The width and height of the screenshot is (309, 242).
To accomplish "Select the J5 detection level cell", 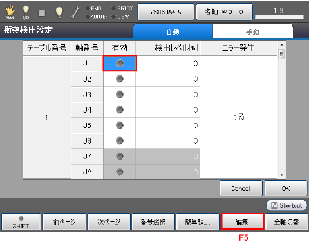I will [x=168, y=126].
